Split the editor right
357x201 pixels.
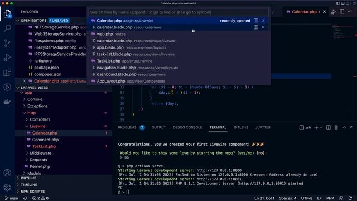pyautogui.click(x=342, y=12)
